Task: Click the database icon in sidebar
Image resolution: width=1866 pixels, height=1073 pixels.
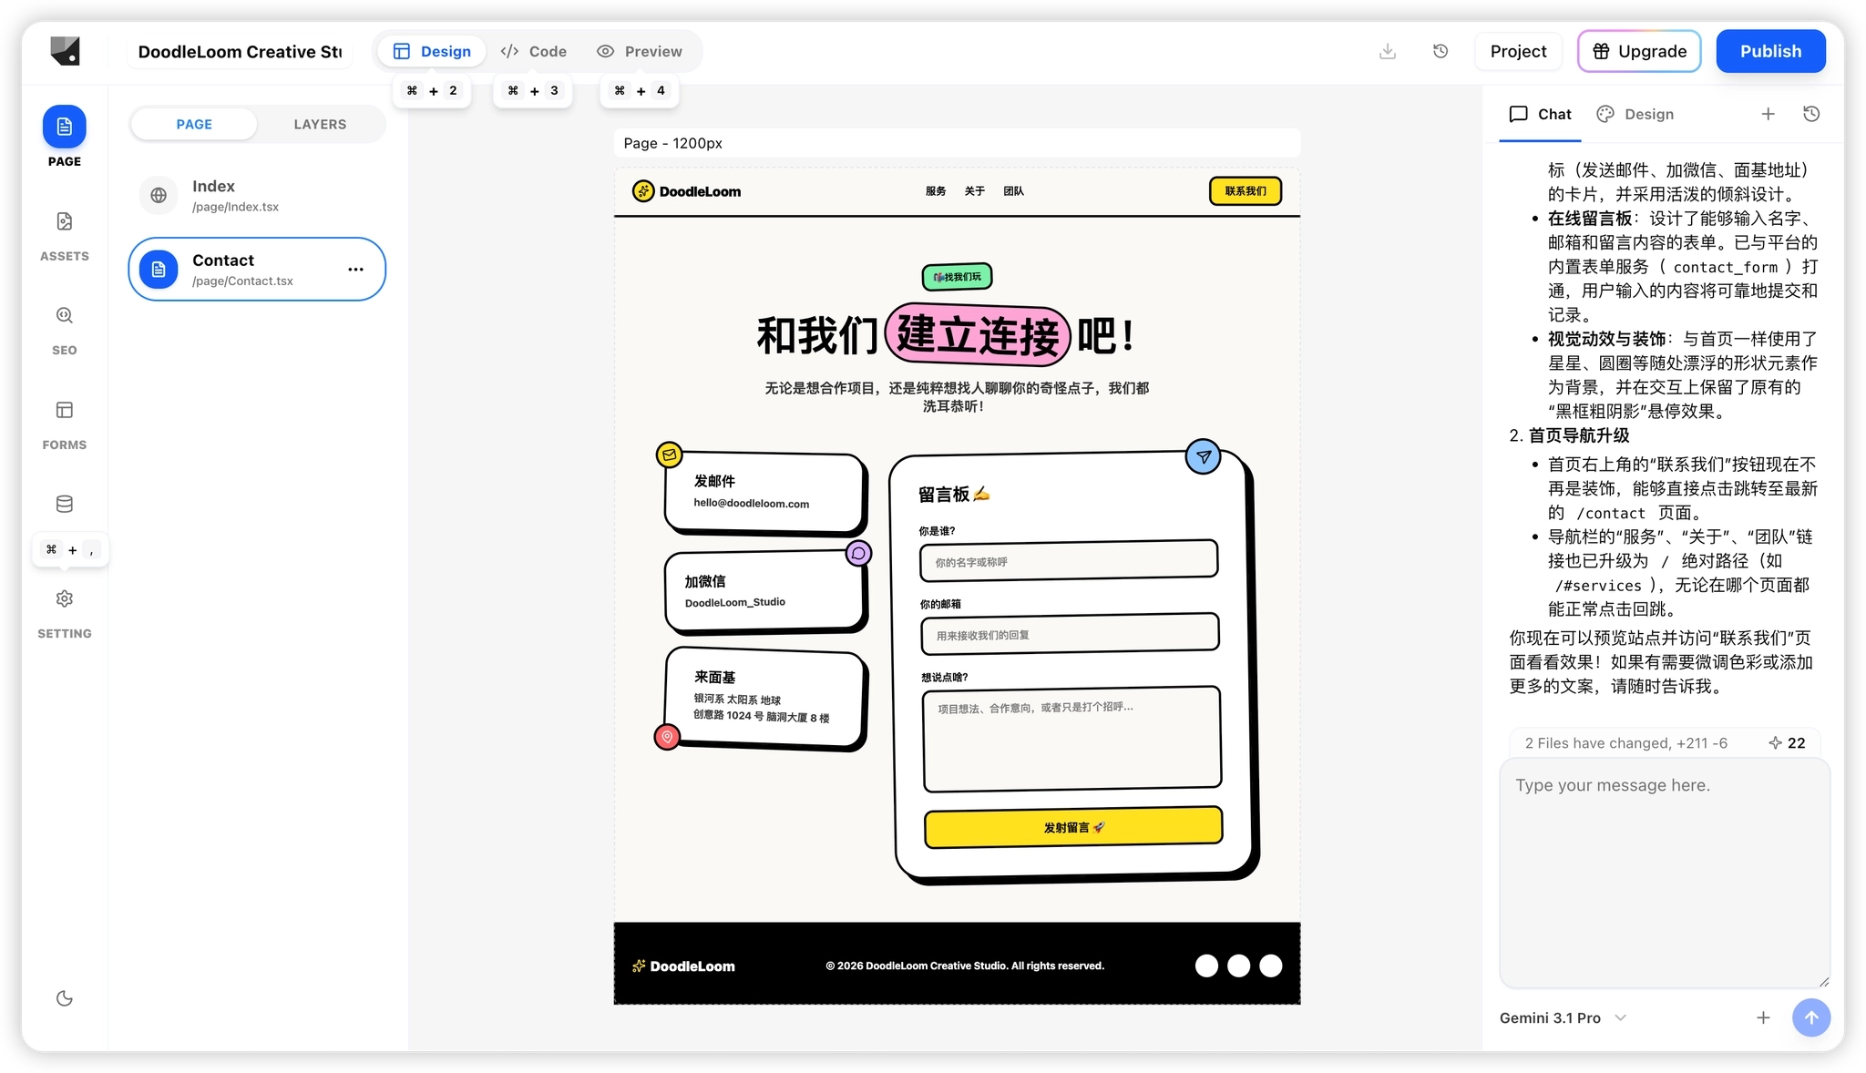Action: pos(64,504)
